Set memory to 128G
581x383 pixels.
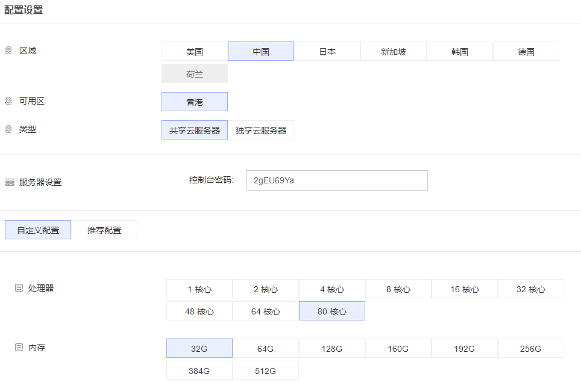(x=332, y=349)
